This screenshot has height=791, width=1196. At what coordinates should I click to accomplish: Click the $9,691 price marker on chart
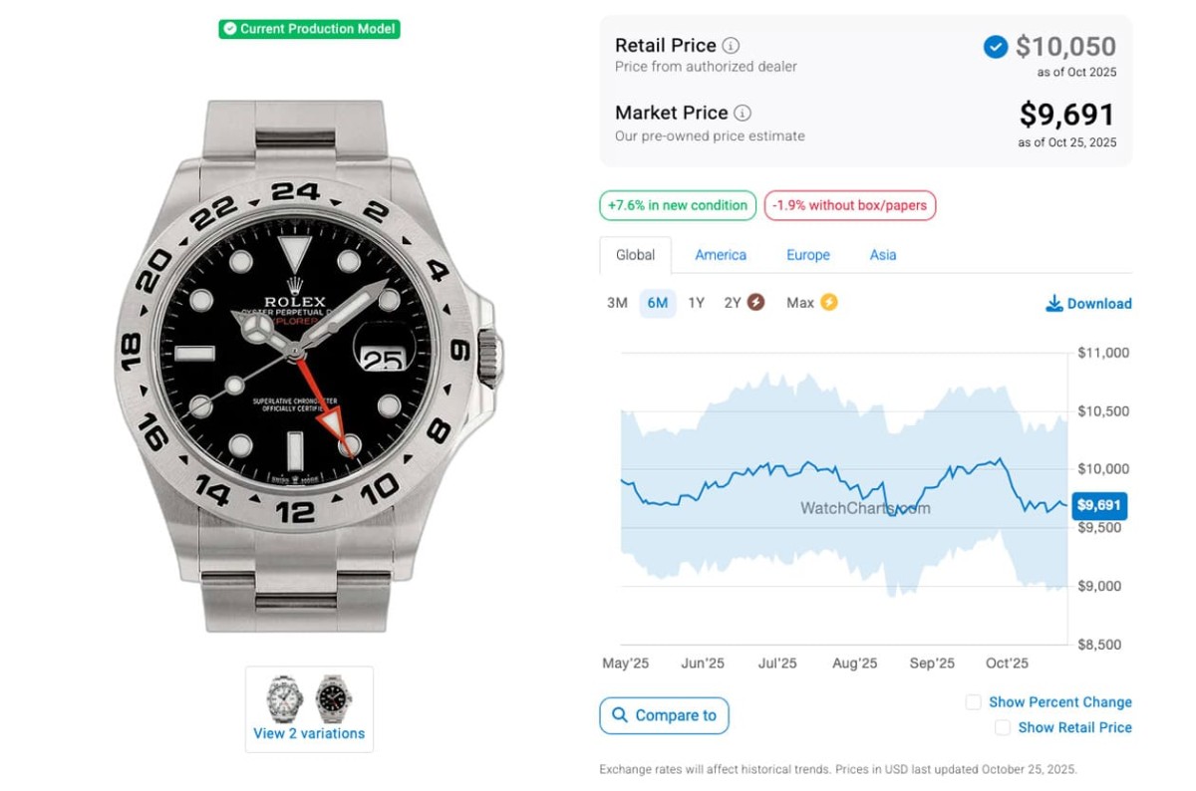pyautogui.click(x=1099, y=505)
